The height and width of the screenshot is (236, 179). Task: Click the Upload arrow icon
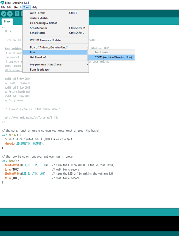click(x=10, y=14)
